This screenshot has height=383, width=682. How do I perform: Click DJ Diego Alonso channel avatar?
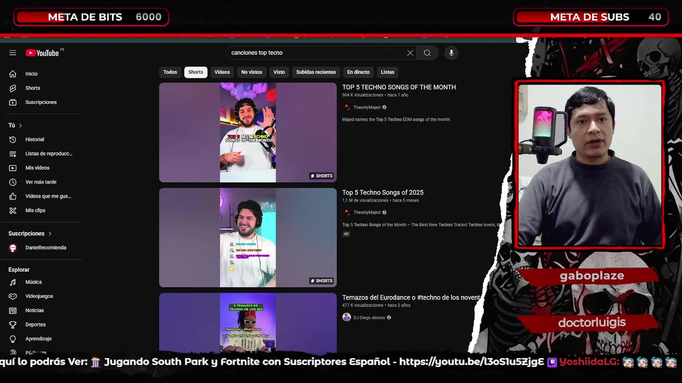pos(346,318)
